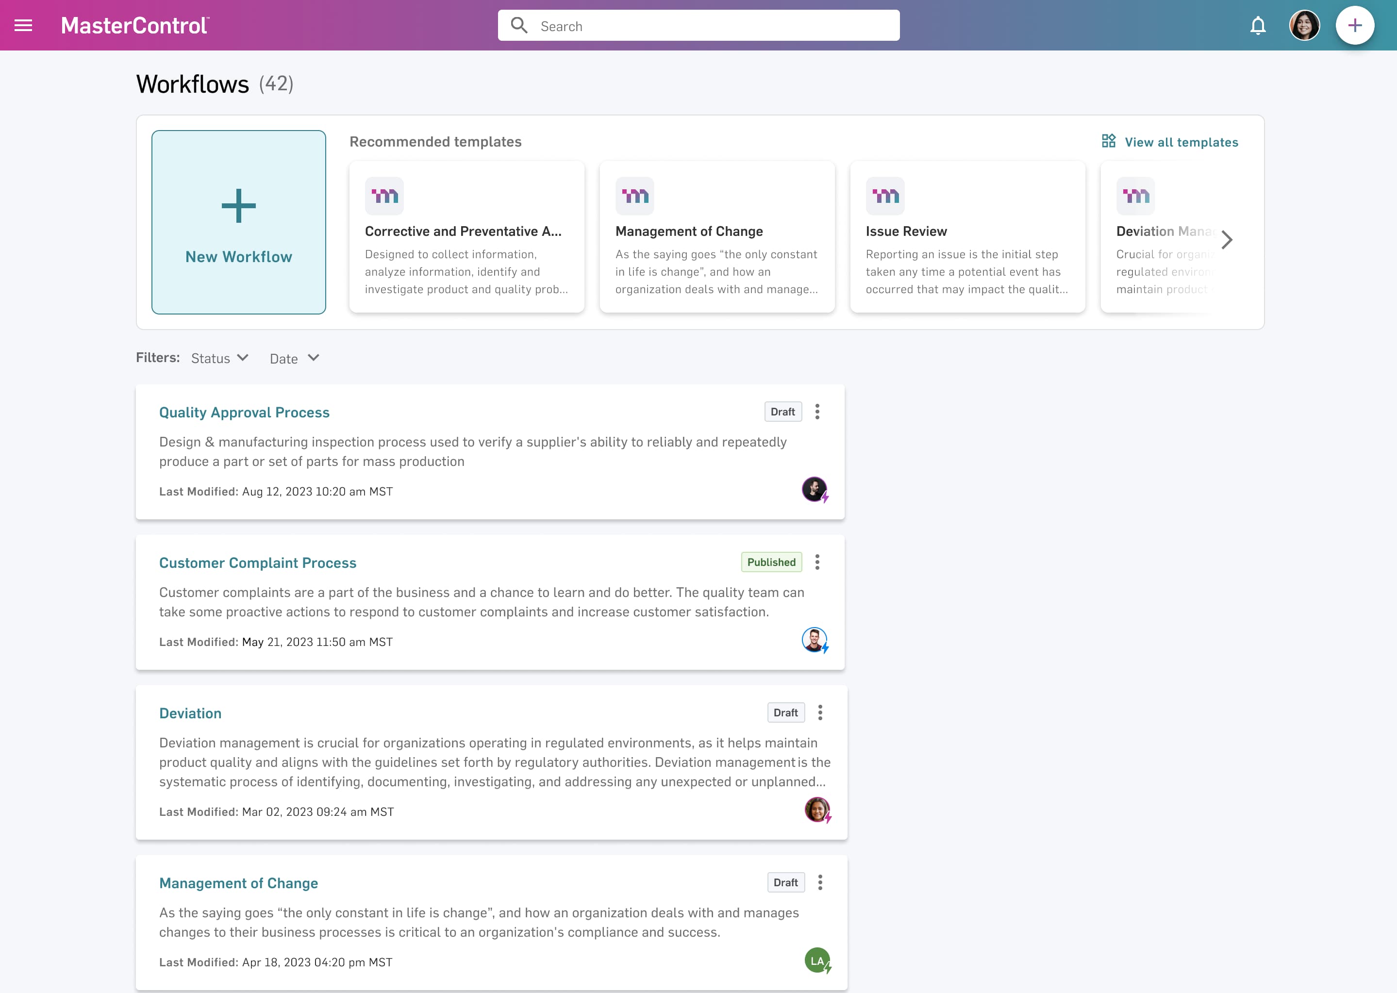
Task: Click 'Mar 02, 2023 09:24 am MST' date
Action: [x=318, y=812]
